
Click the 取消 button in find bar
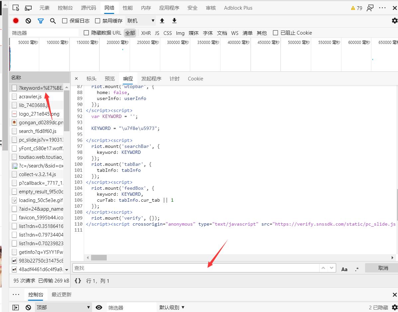point(383,268)
